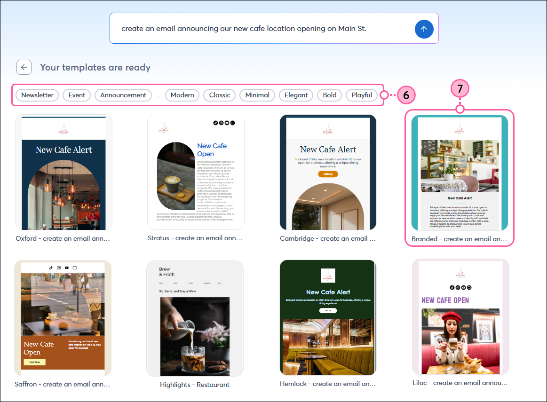Viewport: 547px width, 402px height.
Task: Filter templates by Event
Action: click(x=77, y=95)
